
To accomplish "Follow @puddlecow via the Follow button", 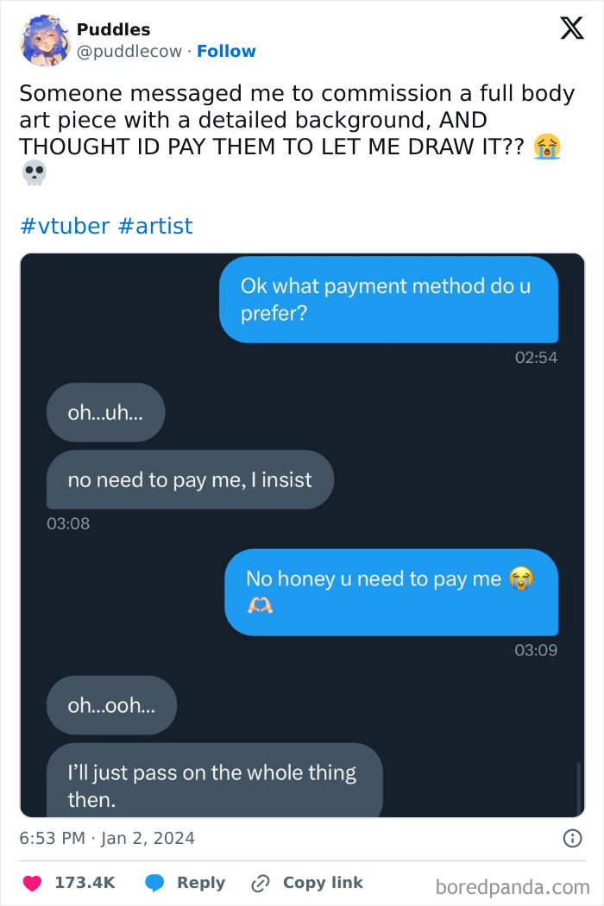I will (x=227, y=51).
